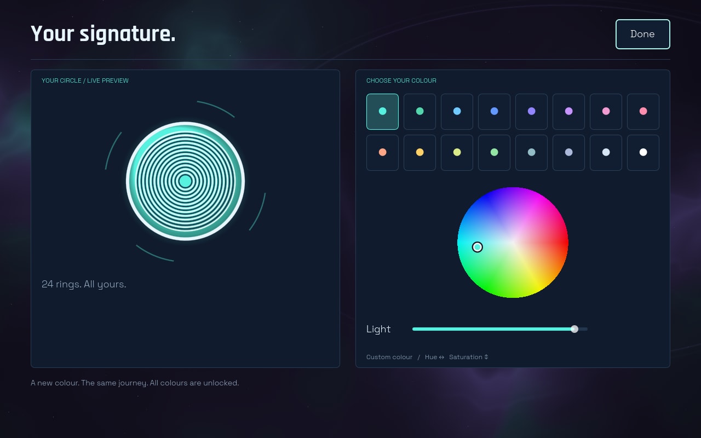Image resolution: width=701 pixels, height=438 pixels.
Task: Choose the salmon orange swatch starting the second row
Action: click(382, 152)
